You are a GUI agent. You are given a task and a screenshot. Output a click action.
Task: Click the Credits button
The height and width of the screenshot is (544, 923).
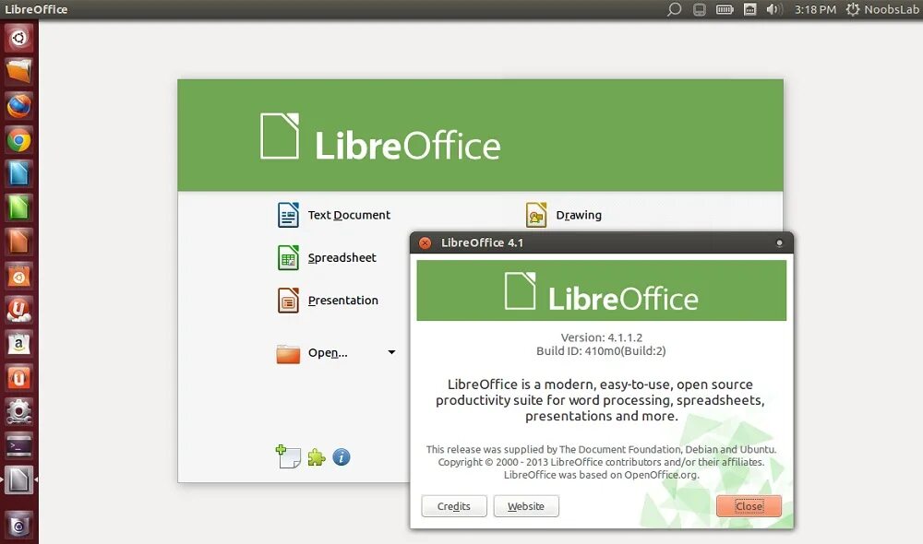(x=454, y=506)
